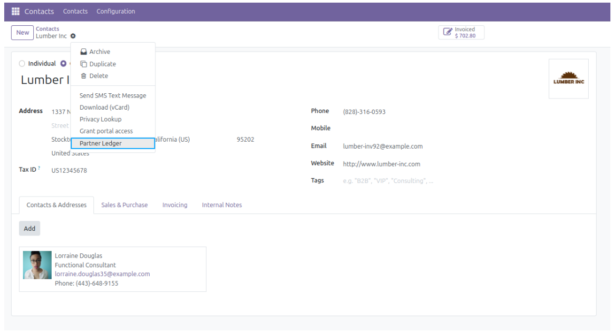Screen dimensions: 613x333
Task: Click the trash Delete icon
Action: [x=83, y=76]
